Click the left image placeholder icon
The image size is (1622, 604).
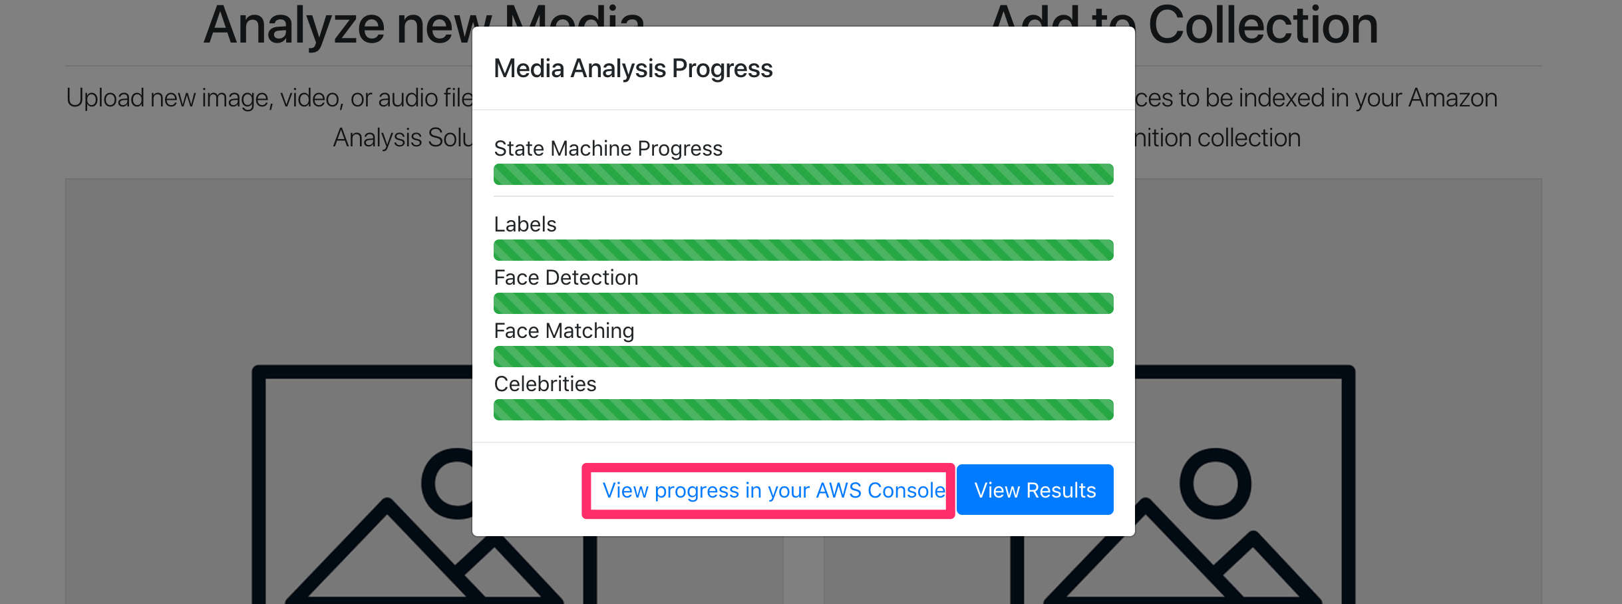tap(363, 484)
